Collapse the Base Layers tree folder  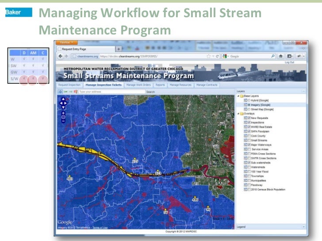tap(238, 96)
